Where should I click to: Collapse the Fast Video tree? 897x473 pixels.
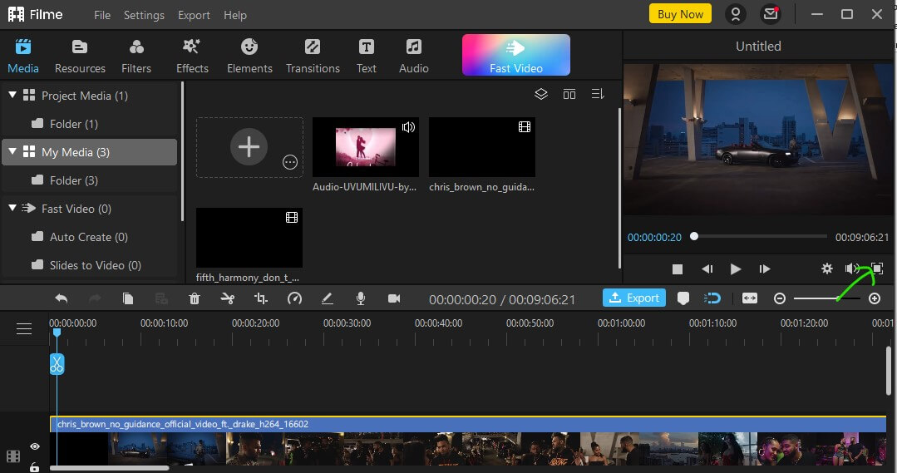(x=12, y=208)
